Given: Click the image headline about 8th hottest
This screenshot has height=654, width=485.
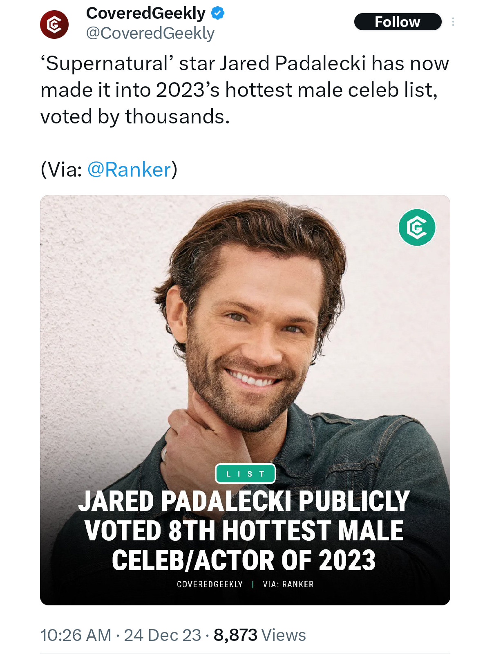Looking at the screenshot, I should tap(244, 531).
